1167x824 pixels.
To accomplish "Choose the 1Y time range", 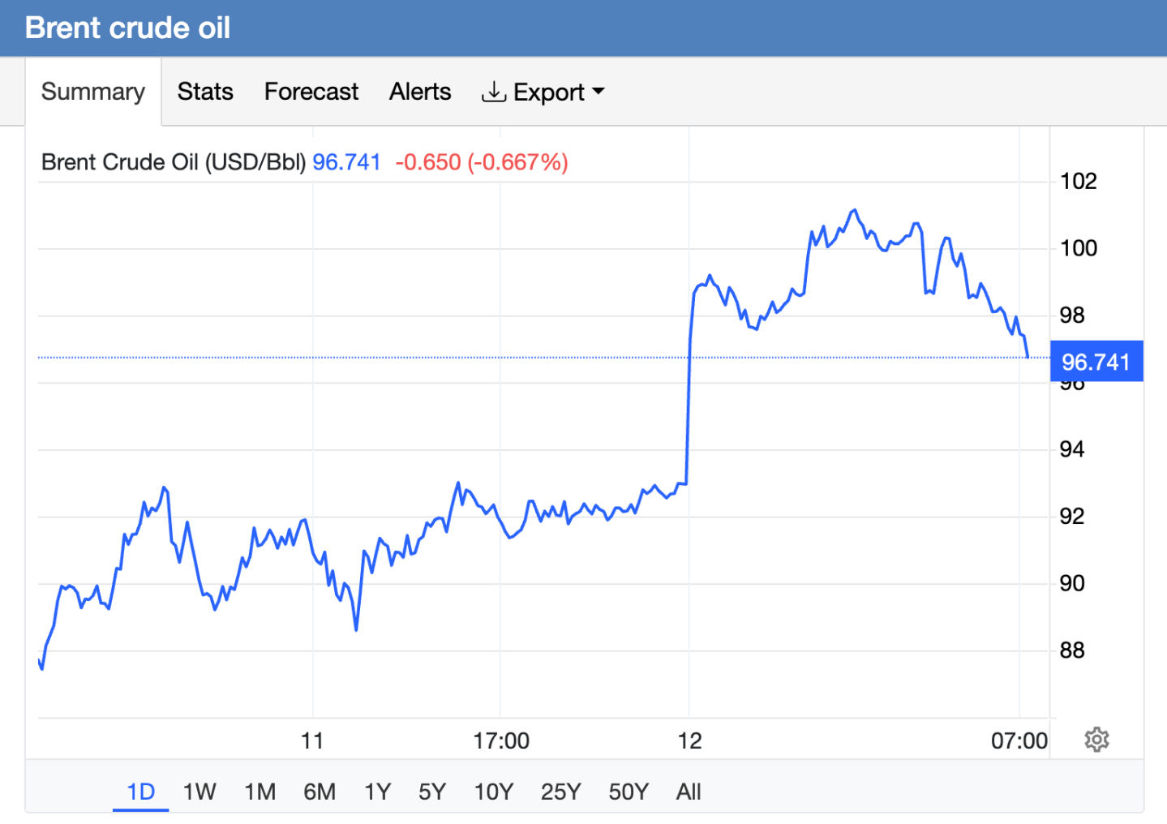I will pyautogui.click(x=378, y=792).
